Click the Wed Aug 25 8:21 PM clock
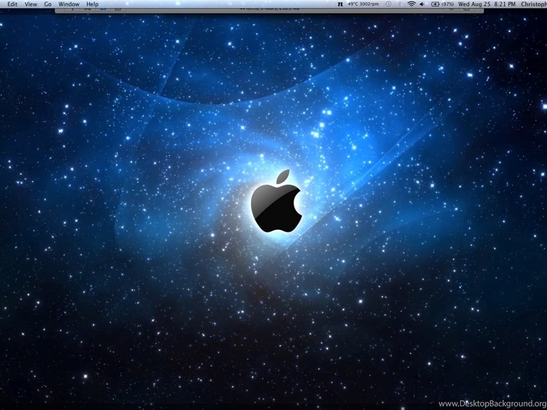 click(x=487, y=4)
